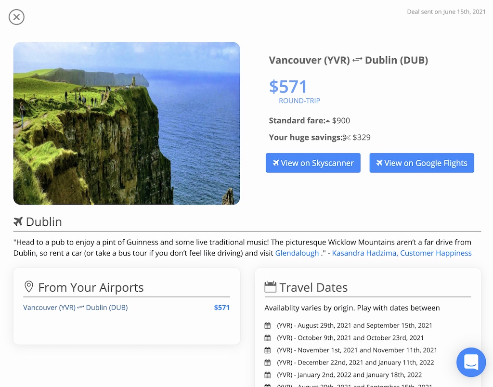Select 'November 1st, 2021 and November 11th, 2021' dates
The width and height of the screenshot is (493, 387).
pyautogui.click(x=367, y=350)
